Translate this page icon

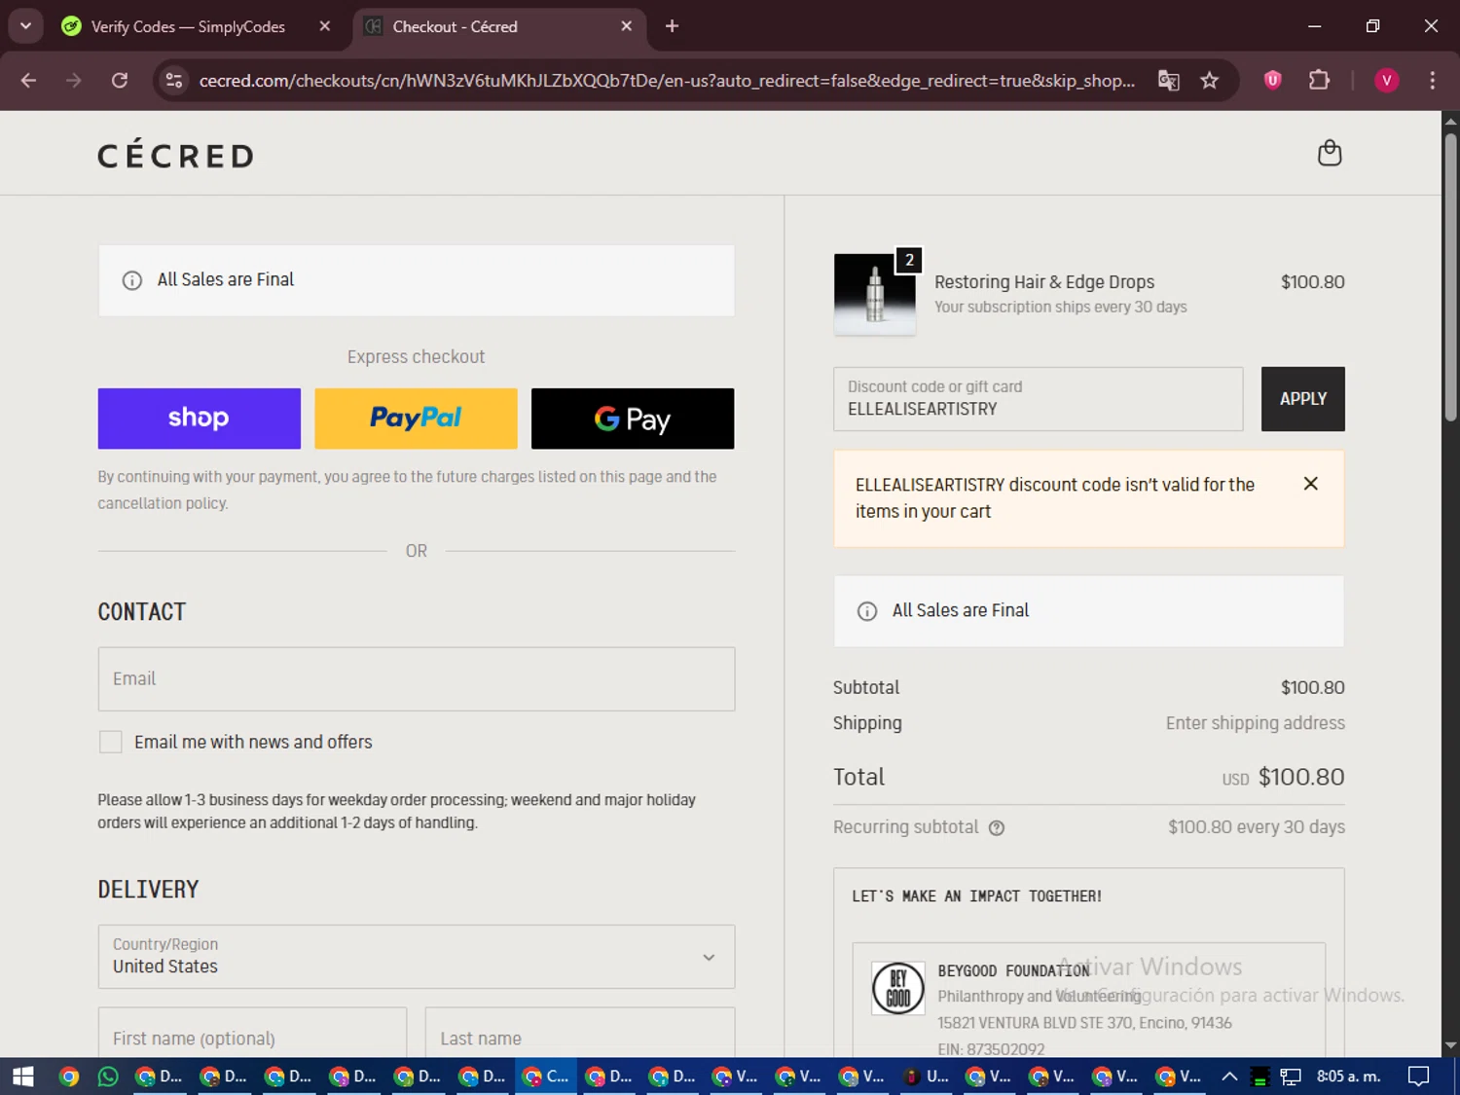click(1168, 81)
